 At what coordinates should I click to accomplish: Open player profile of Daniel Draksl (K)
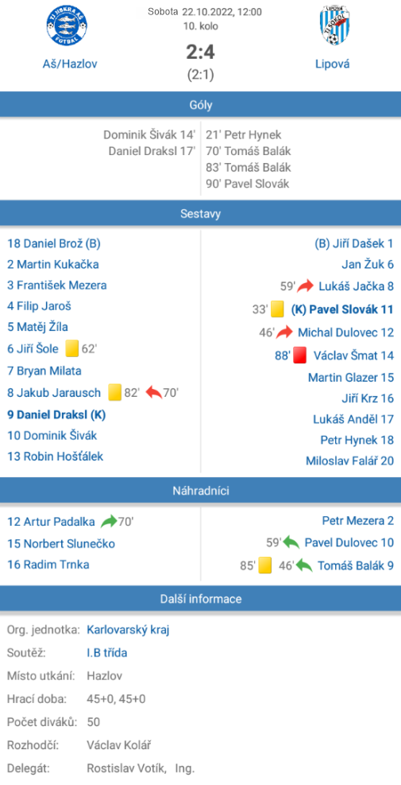click(x=56, y=414)
